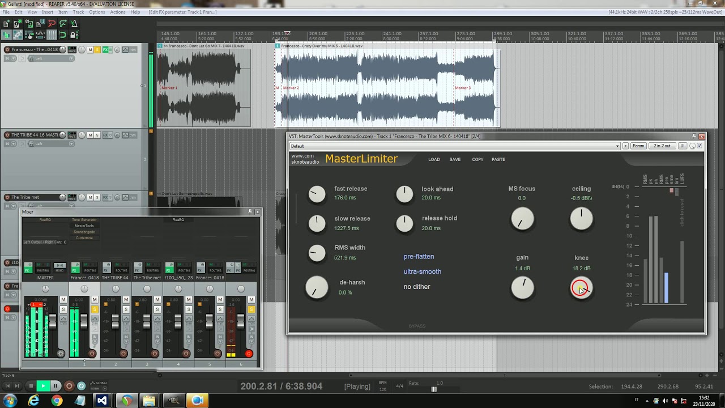Open FX chain of Francesco - The ..0418 track
The image size is (725, 408).
105,50
